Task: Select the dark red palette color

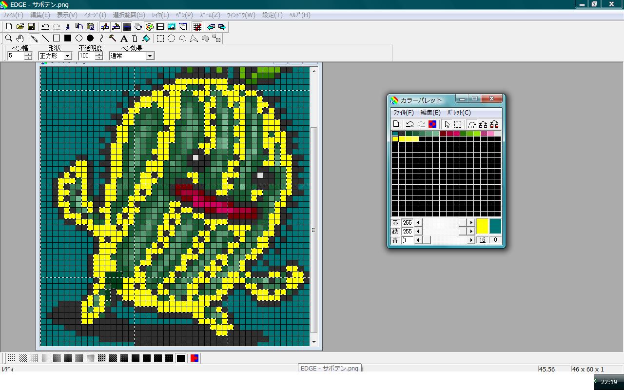Action: 443,134
